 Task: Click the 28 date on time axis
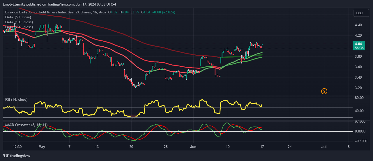click(x=165, y=146)
